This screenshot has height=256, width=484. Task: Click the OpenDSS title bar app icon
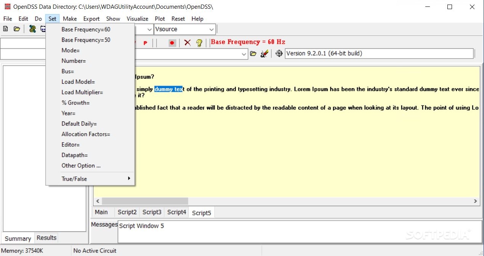pyautogui.click(x=7, y=7)
